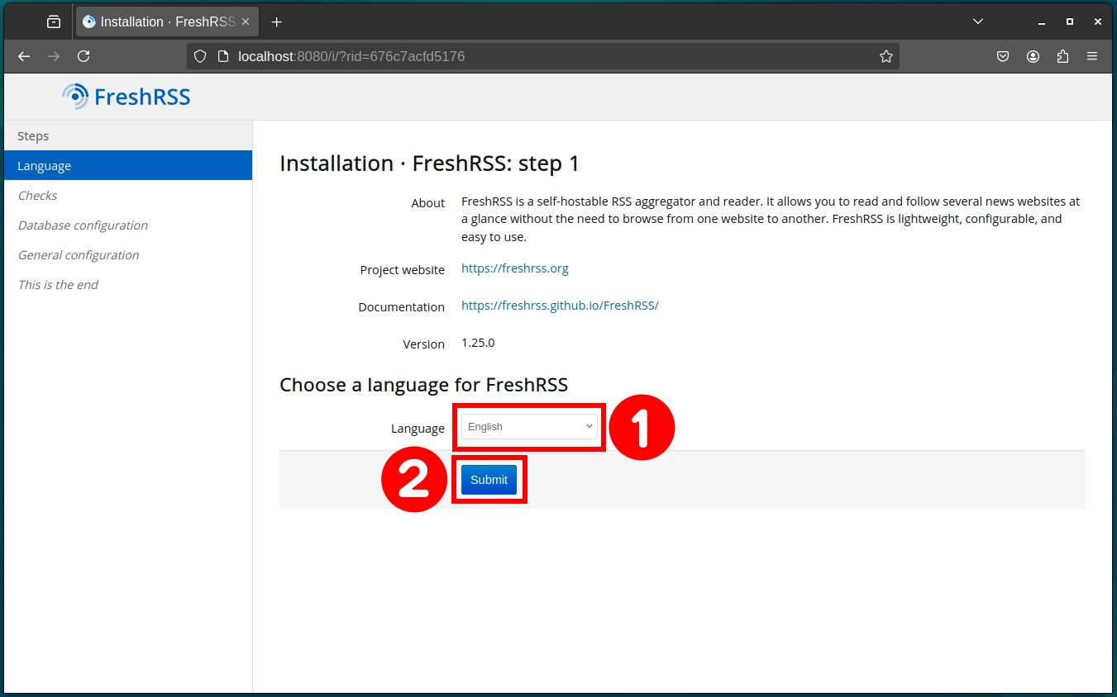Click the site information page icon
The width and height of the screenshot is (1117, 697).
click(222, 56)
